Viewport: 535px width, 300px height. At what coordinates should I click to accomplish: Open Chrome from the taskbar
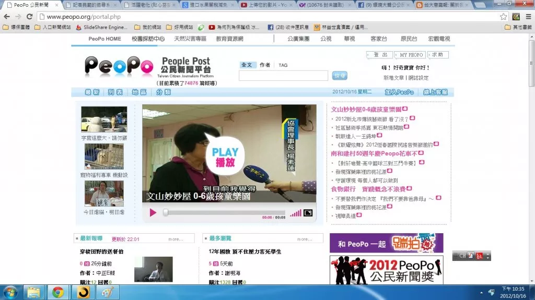[57, 293]
